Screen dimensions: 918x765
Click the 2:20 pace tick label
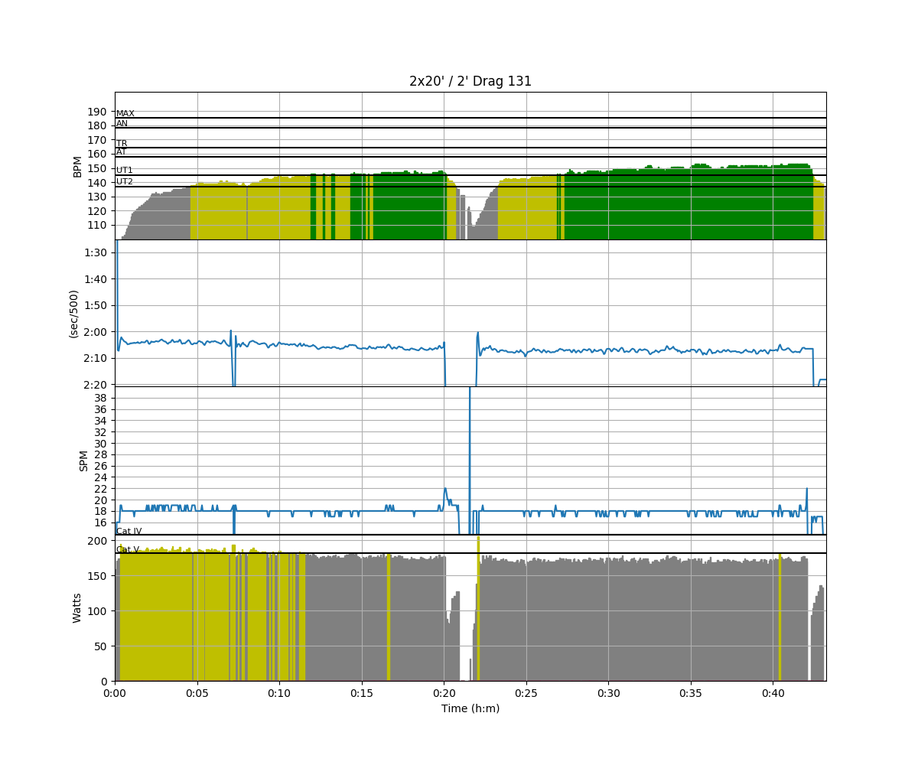point(96,385)
